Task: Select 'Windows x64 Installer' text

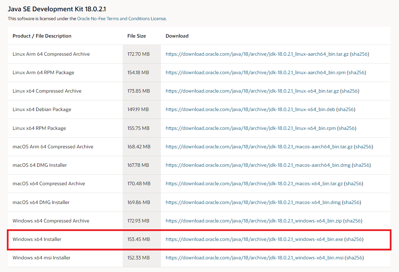Action: tap(37, 239)
